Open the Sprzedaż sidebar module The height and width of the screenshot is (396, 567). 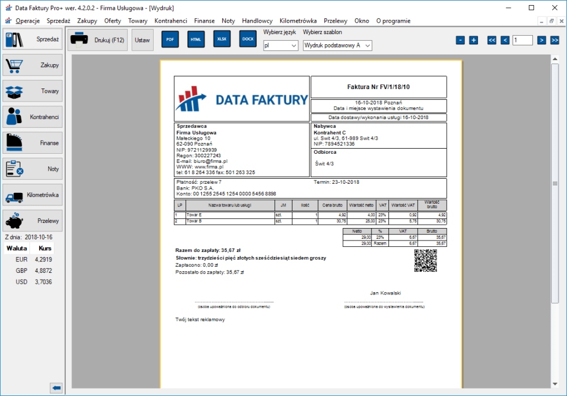[x=33, y=39]
